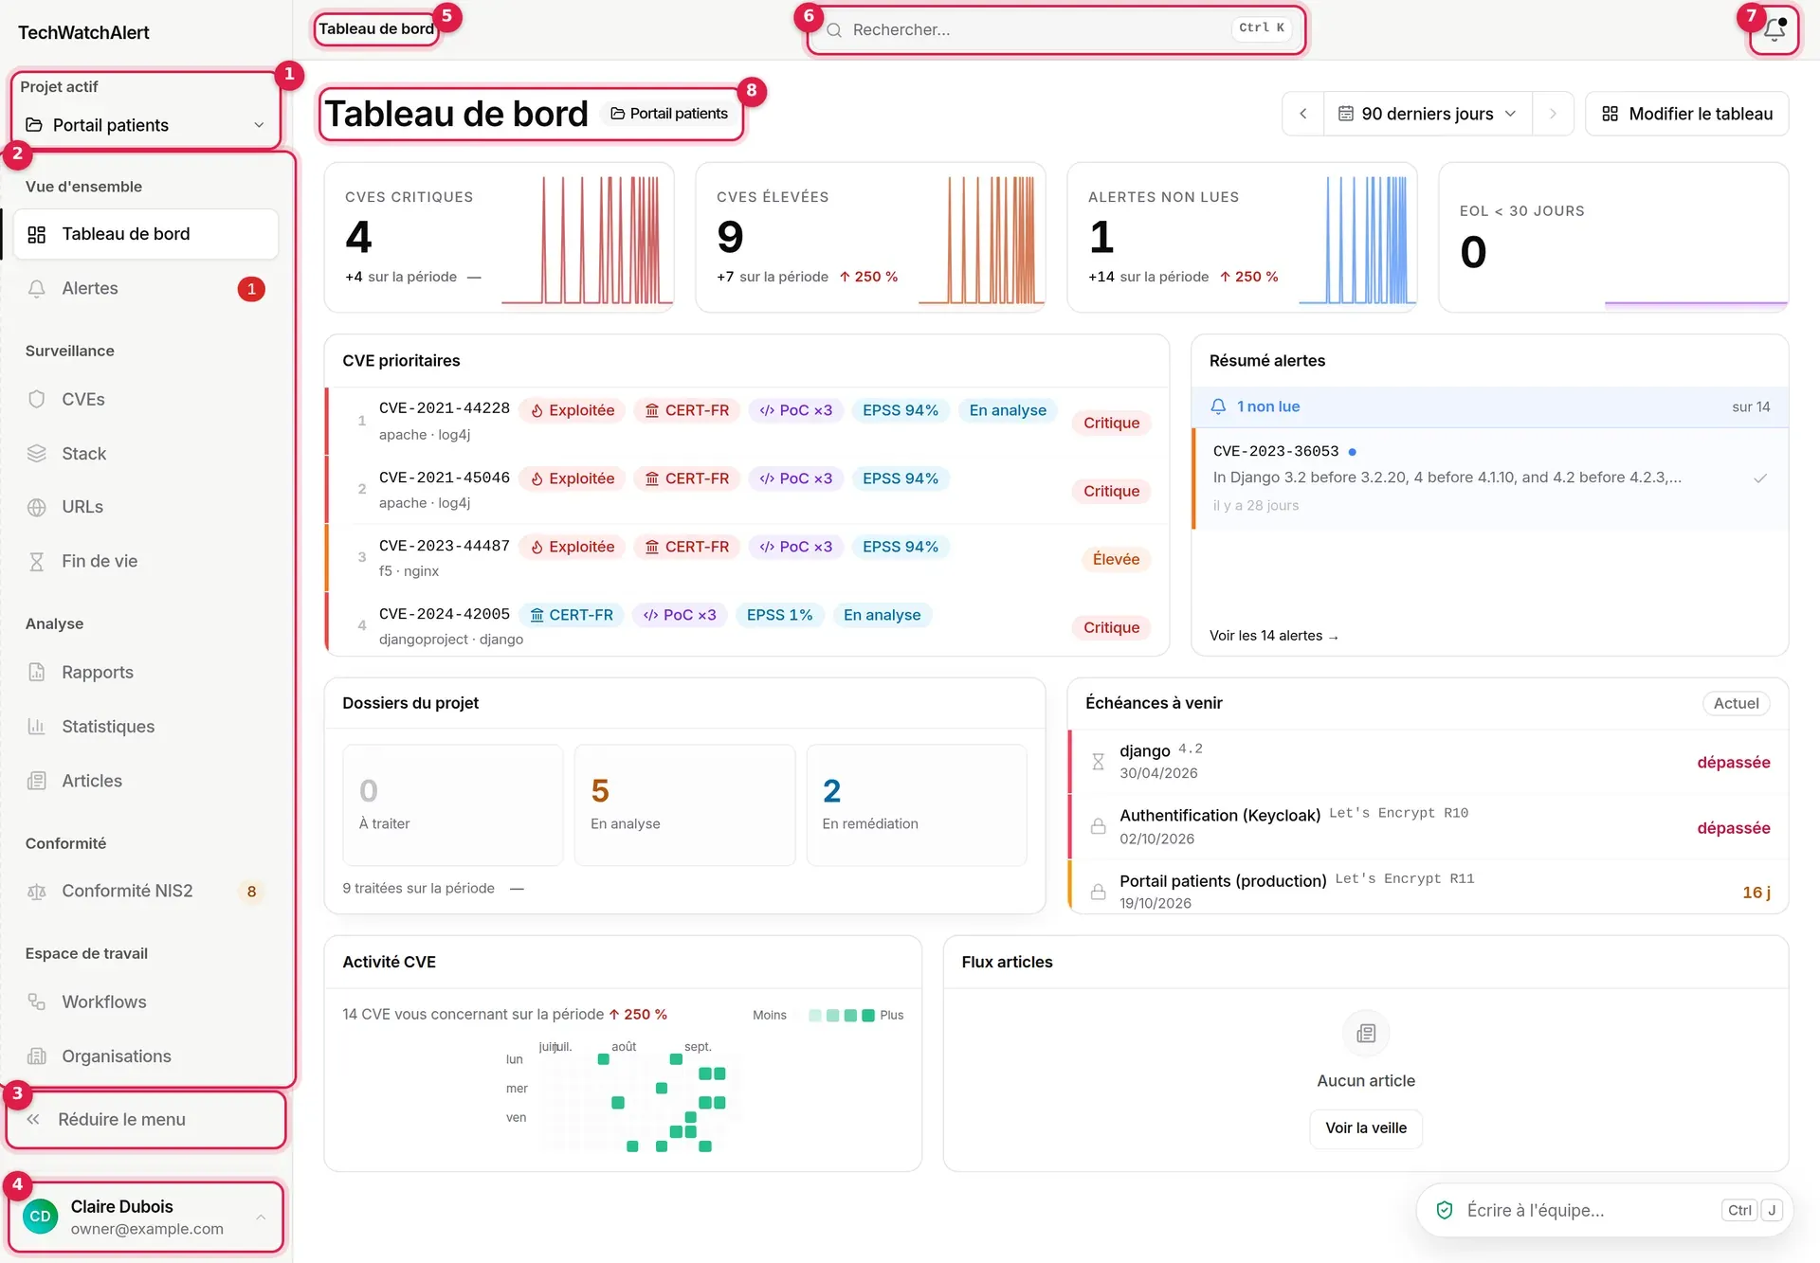Image resolution: width=1820 pixels, height=1263 pixels.
Task: Click the search magnifier icon
Action: [834, 30]
